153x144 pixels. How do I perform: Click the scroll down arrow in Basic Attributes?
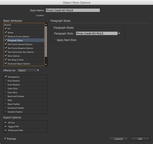(46, 65)
